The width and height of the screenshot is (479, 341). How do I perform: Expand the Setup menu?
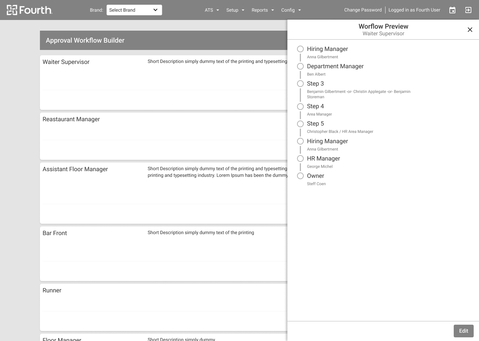(x=235, y=10)
